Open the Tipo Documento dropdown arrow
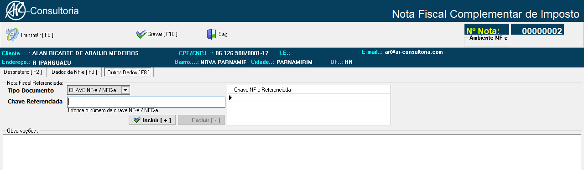The width and height of the screenshot is (584, 170). click(125, 90)
